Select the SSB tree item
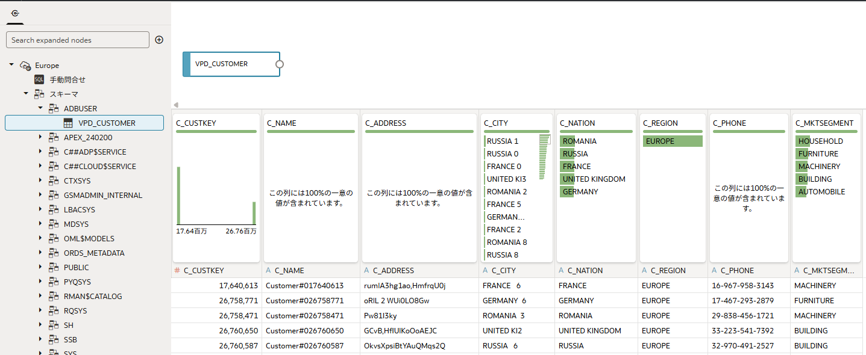 [x=71, y=339]
